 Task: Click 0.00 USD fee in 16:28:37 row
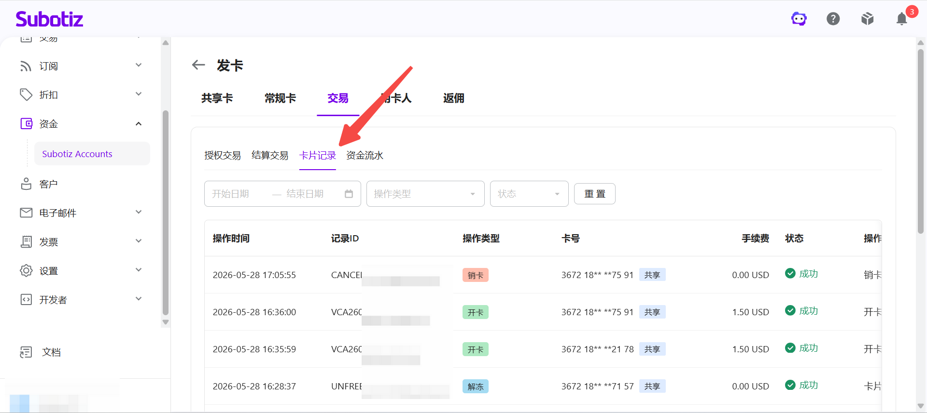pyautogui.click(x=751, y=386)
